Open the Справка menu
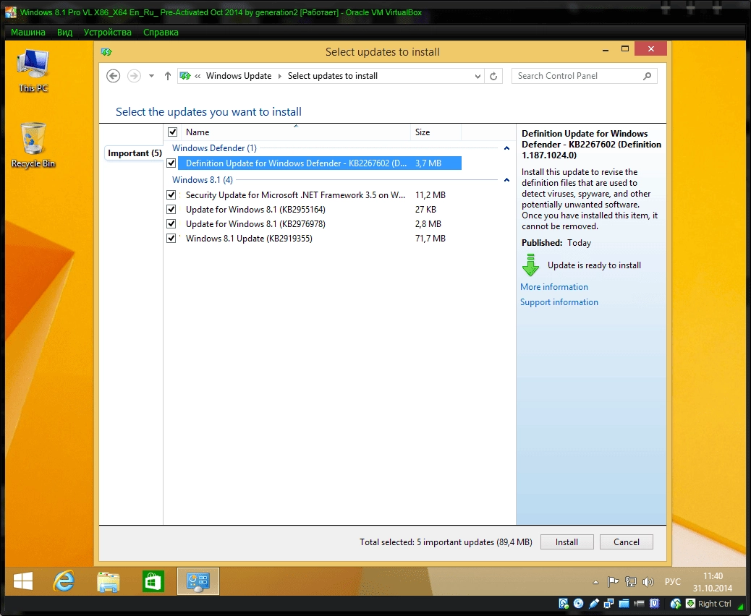751x616 pixels. 161,32
